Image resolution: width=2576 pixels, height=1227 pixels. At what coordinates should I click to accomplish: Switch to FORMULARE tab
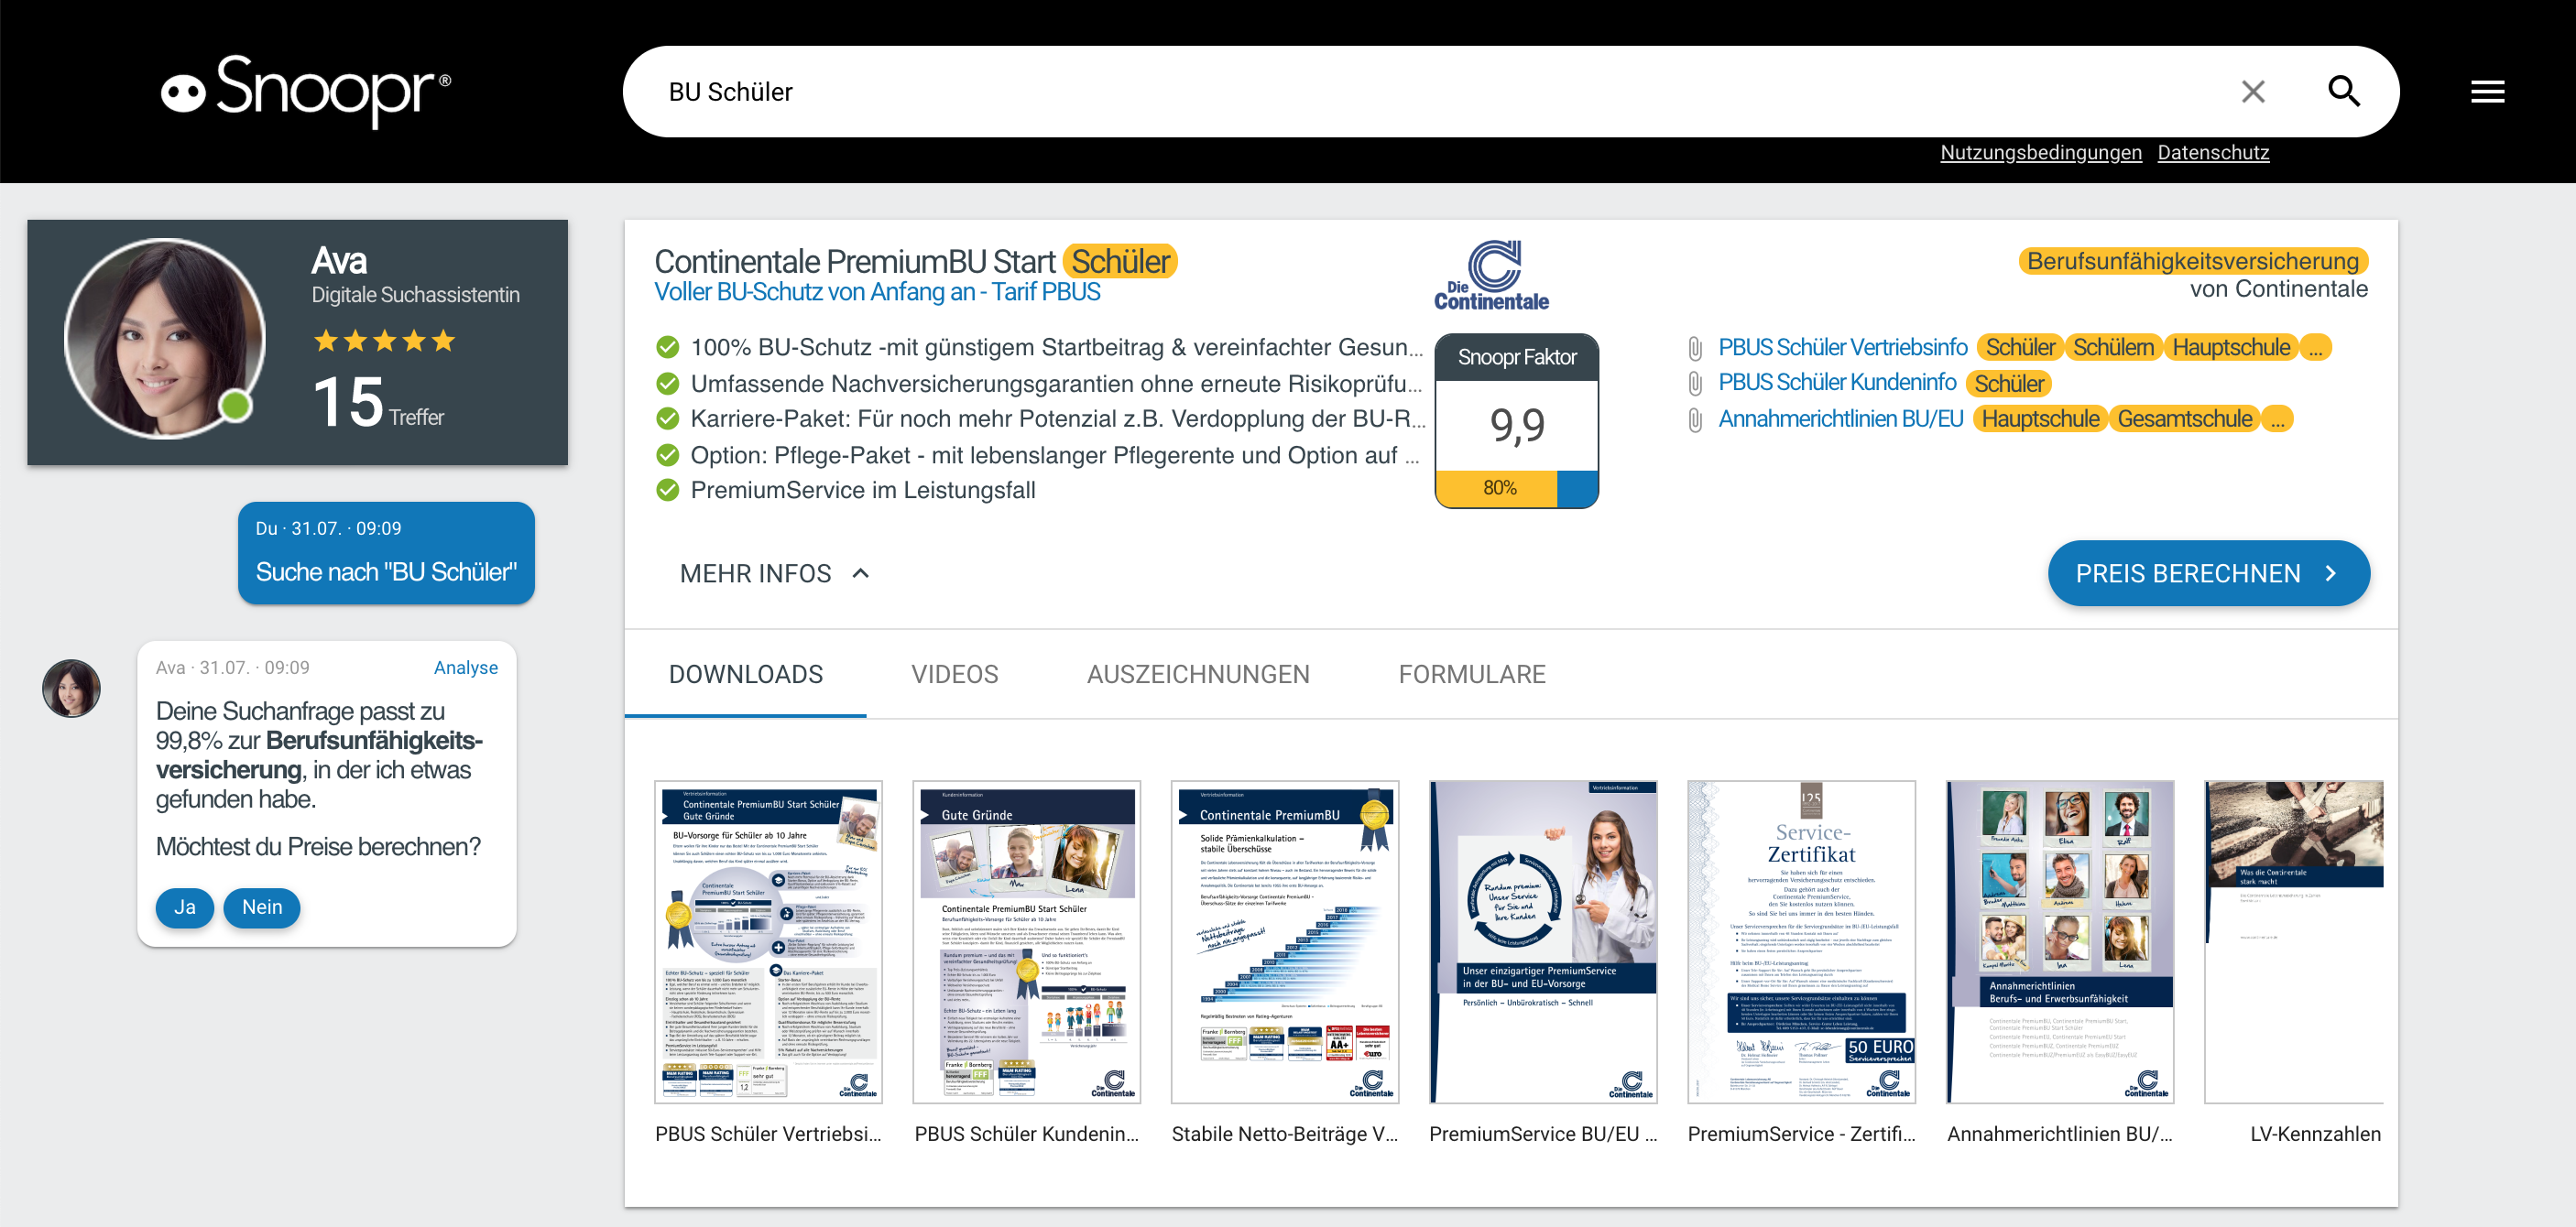pyautogui.click(x=1472, y=675)
